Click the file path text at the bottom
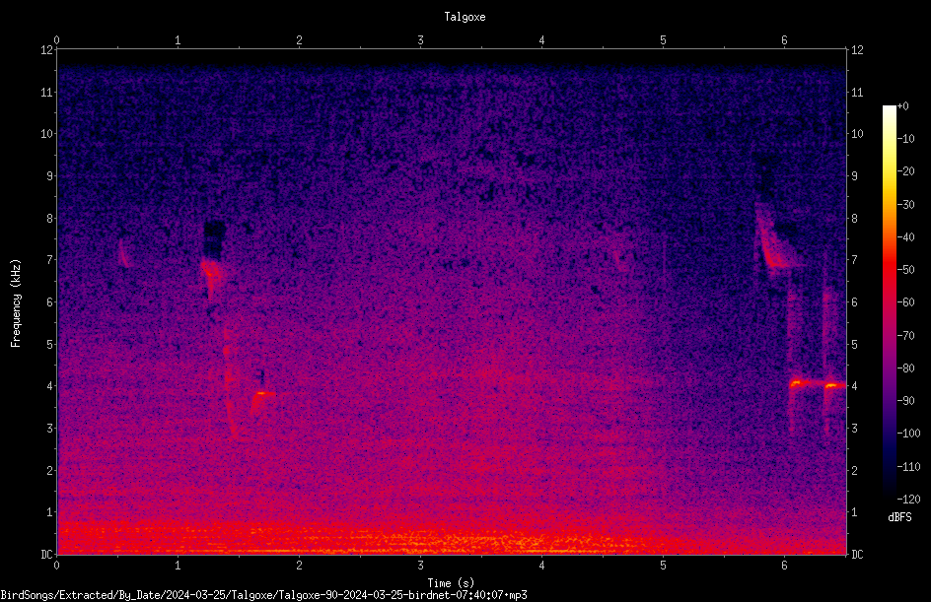 263,595
